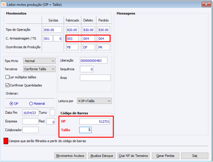This screenshot has height=162, width=213.
Task: Open the Tipo Mvto dropdown
Action: pyautogui.click(x=39, y=61)
